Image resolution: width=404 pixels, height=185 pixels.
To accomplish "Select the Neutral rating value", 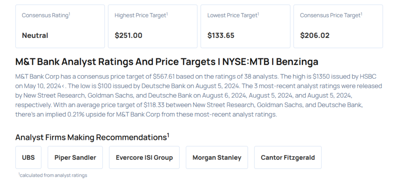I will pyautogui.click(x=35, y=36).
